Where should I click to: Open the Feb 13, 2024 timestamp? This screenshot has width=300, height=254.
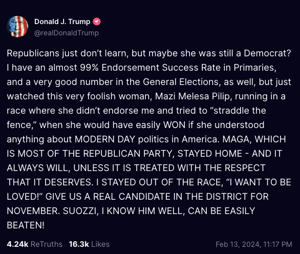coord(254,244)
